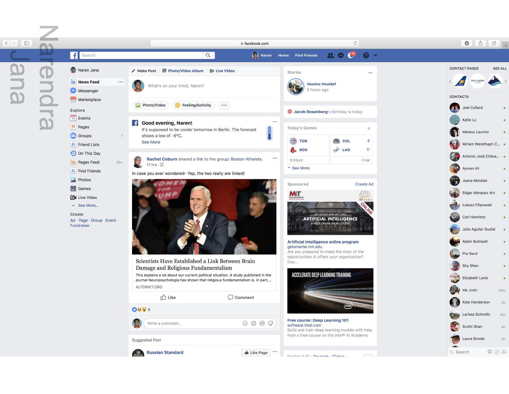Open Today's Games settings gear

tap(369, 128)
